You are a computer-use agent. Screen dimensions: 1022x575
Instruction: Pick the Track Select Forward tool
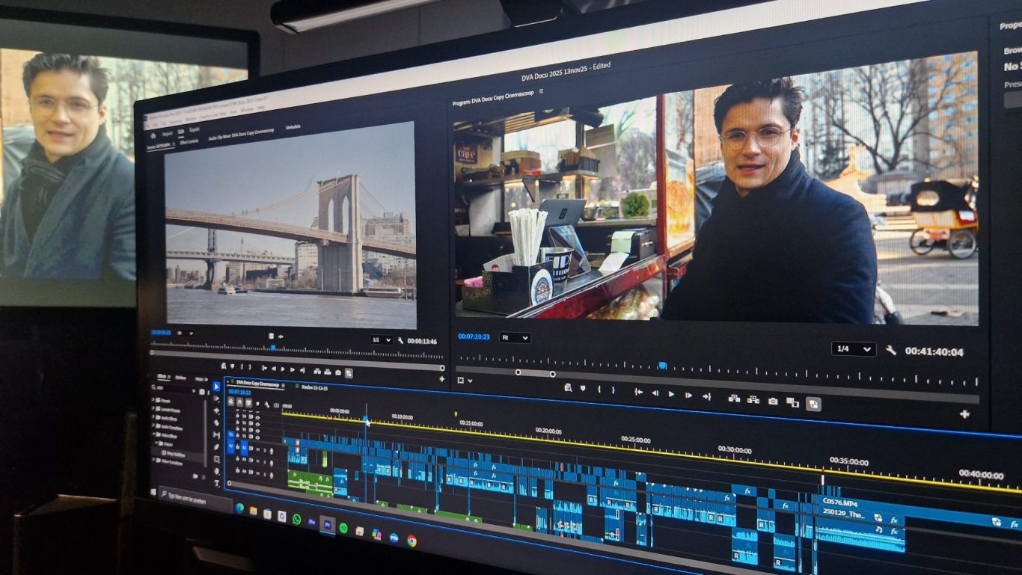217,399
